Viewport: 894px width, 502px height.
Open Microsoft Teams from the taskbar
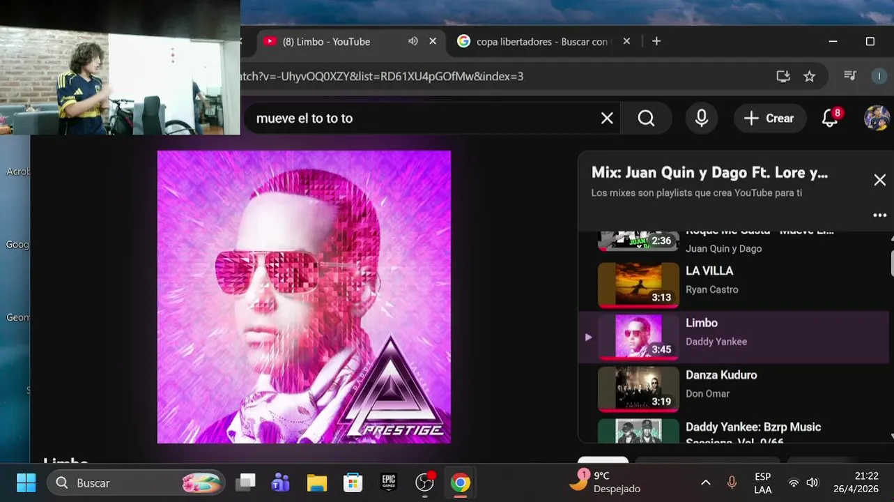281,482
